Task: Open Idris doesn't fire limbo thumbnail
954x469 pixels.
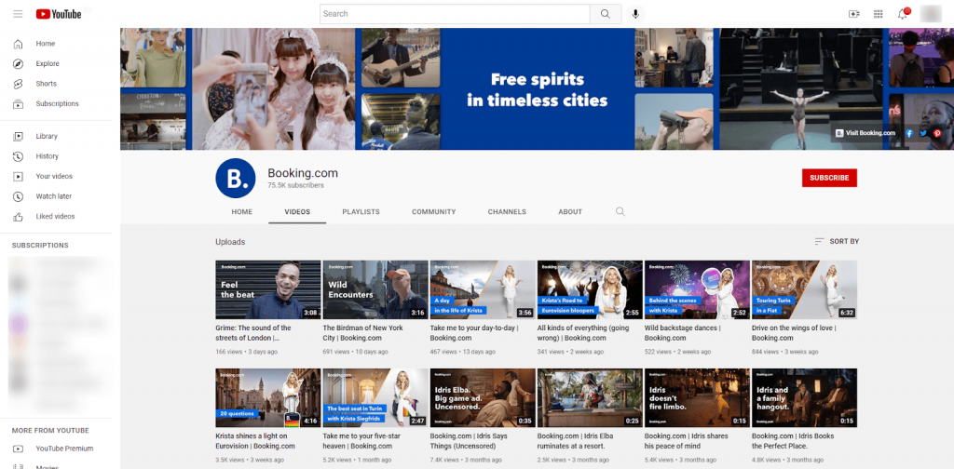Action: click(x=697, y=398)
